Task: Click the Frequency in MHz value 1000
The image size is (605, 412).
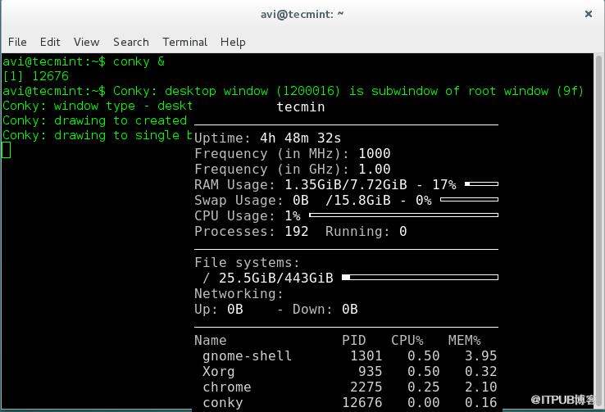Action: click(x=375, y=153)
